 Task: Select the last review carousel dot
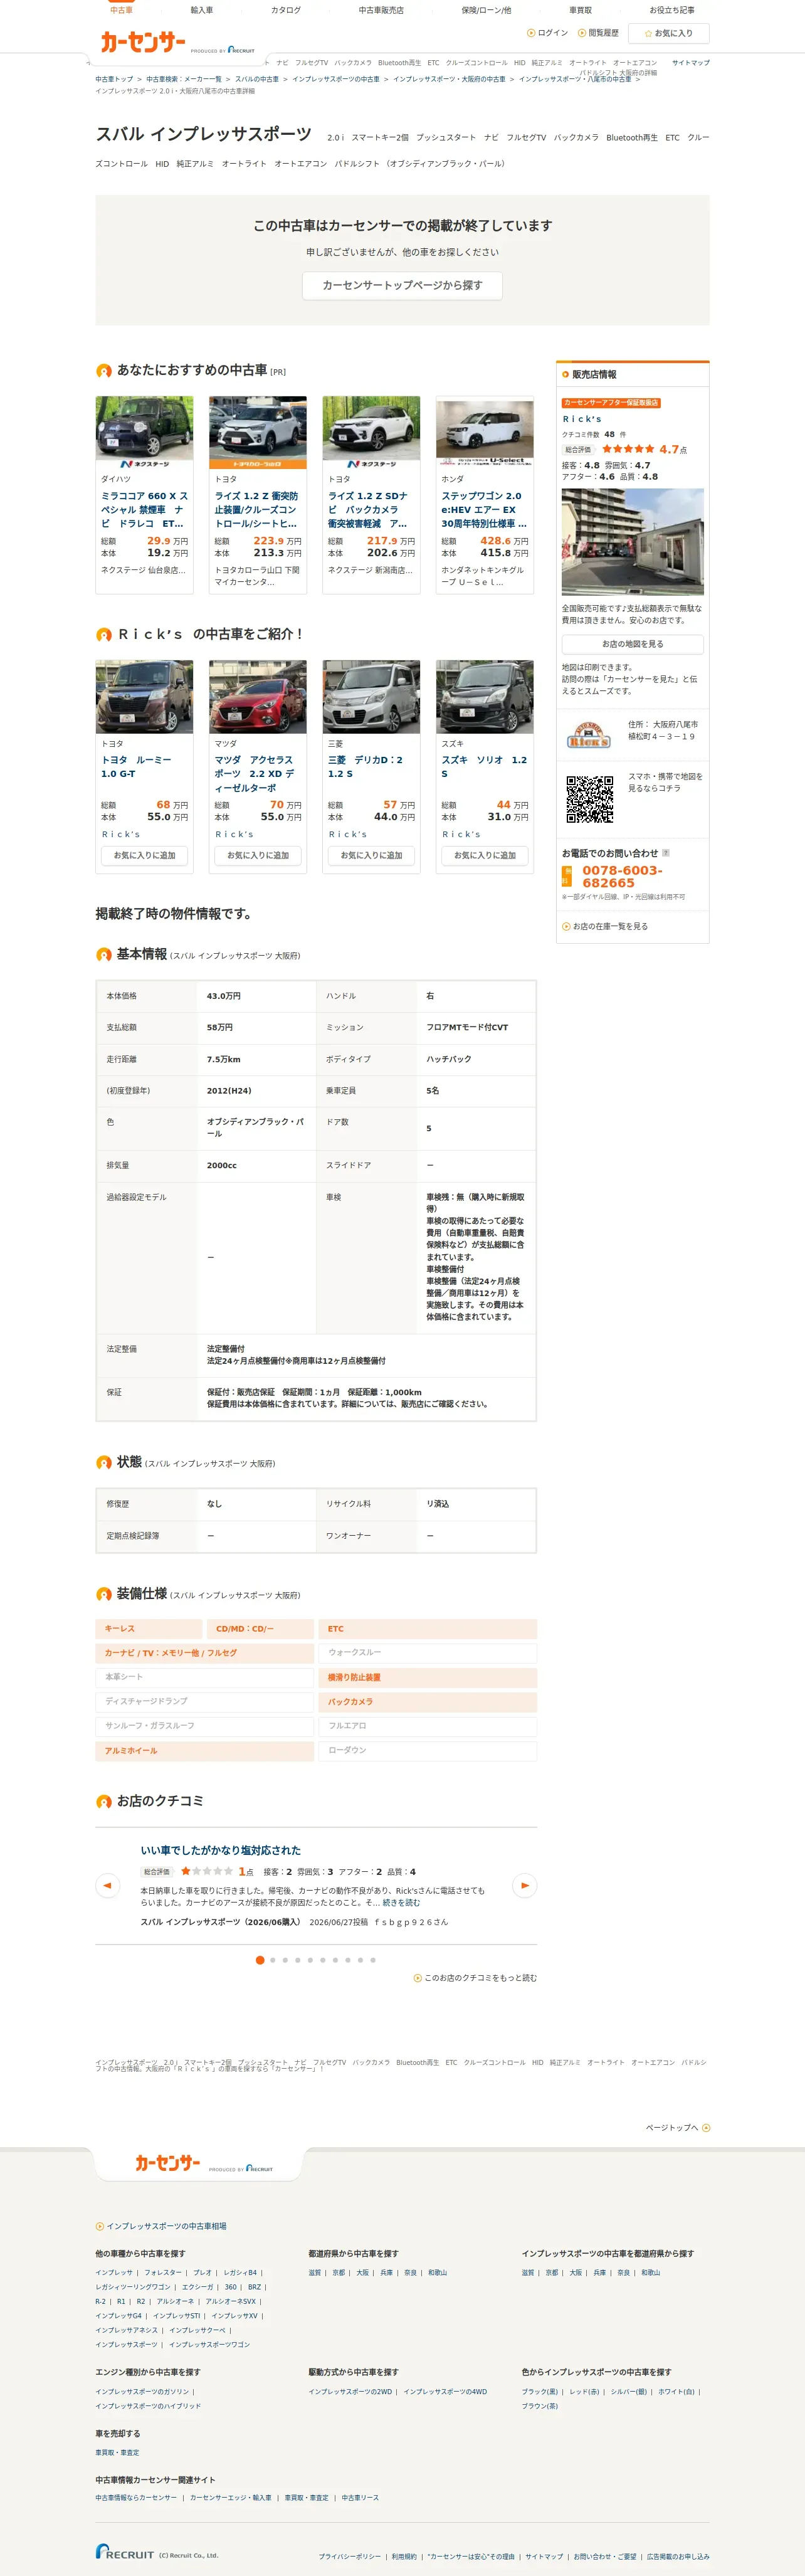coord(373,1960)
